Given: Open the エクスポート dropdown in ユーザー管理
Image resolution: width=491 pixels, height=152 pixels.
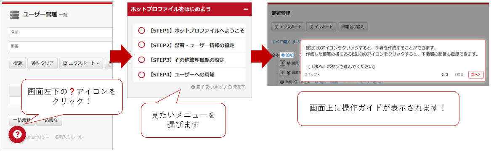Looking at the screenshot, I should pyautogui.click(x=81, y=63).
